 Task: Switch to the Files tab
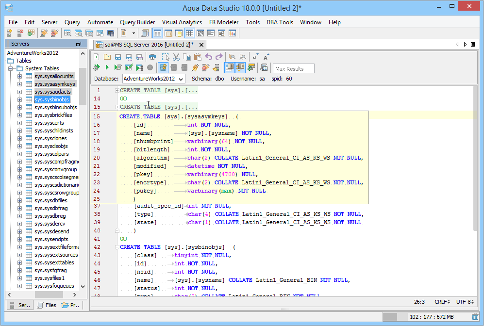46,306
